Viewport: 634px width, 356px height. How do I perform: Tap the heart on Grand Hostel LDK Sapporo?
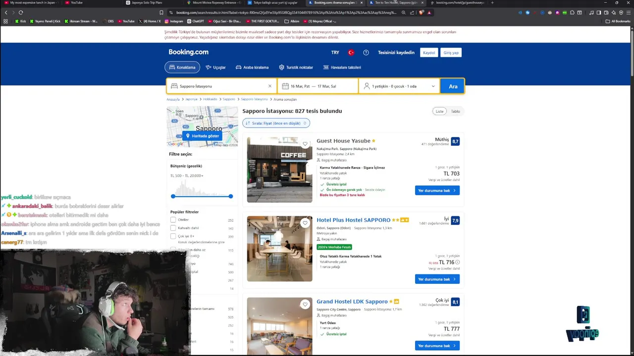point(305,304)
